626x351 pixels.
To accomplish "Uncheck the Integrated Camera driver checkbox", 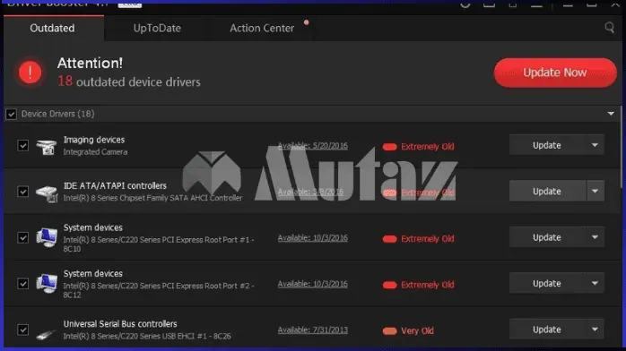I will tap(22, 145).
